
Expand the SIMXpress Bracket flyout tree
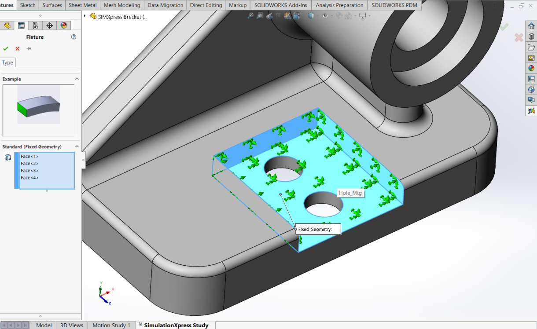click(85, 16)
